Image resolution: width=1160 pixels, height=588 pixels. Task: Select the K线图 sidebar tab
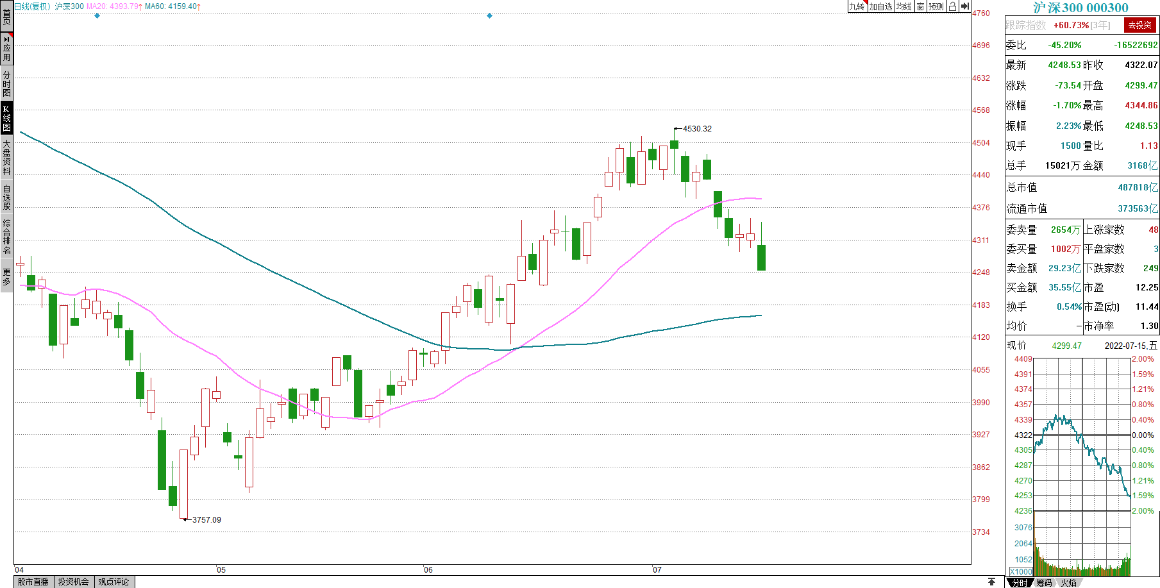click(x=6, y=118)
